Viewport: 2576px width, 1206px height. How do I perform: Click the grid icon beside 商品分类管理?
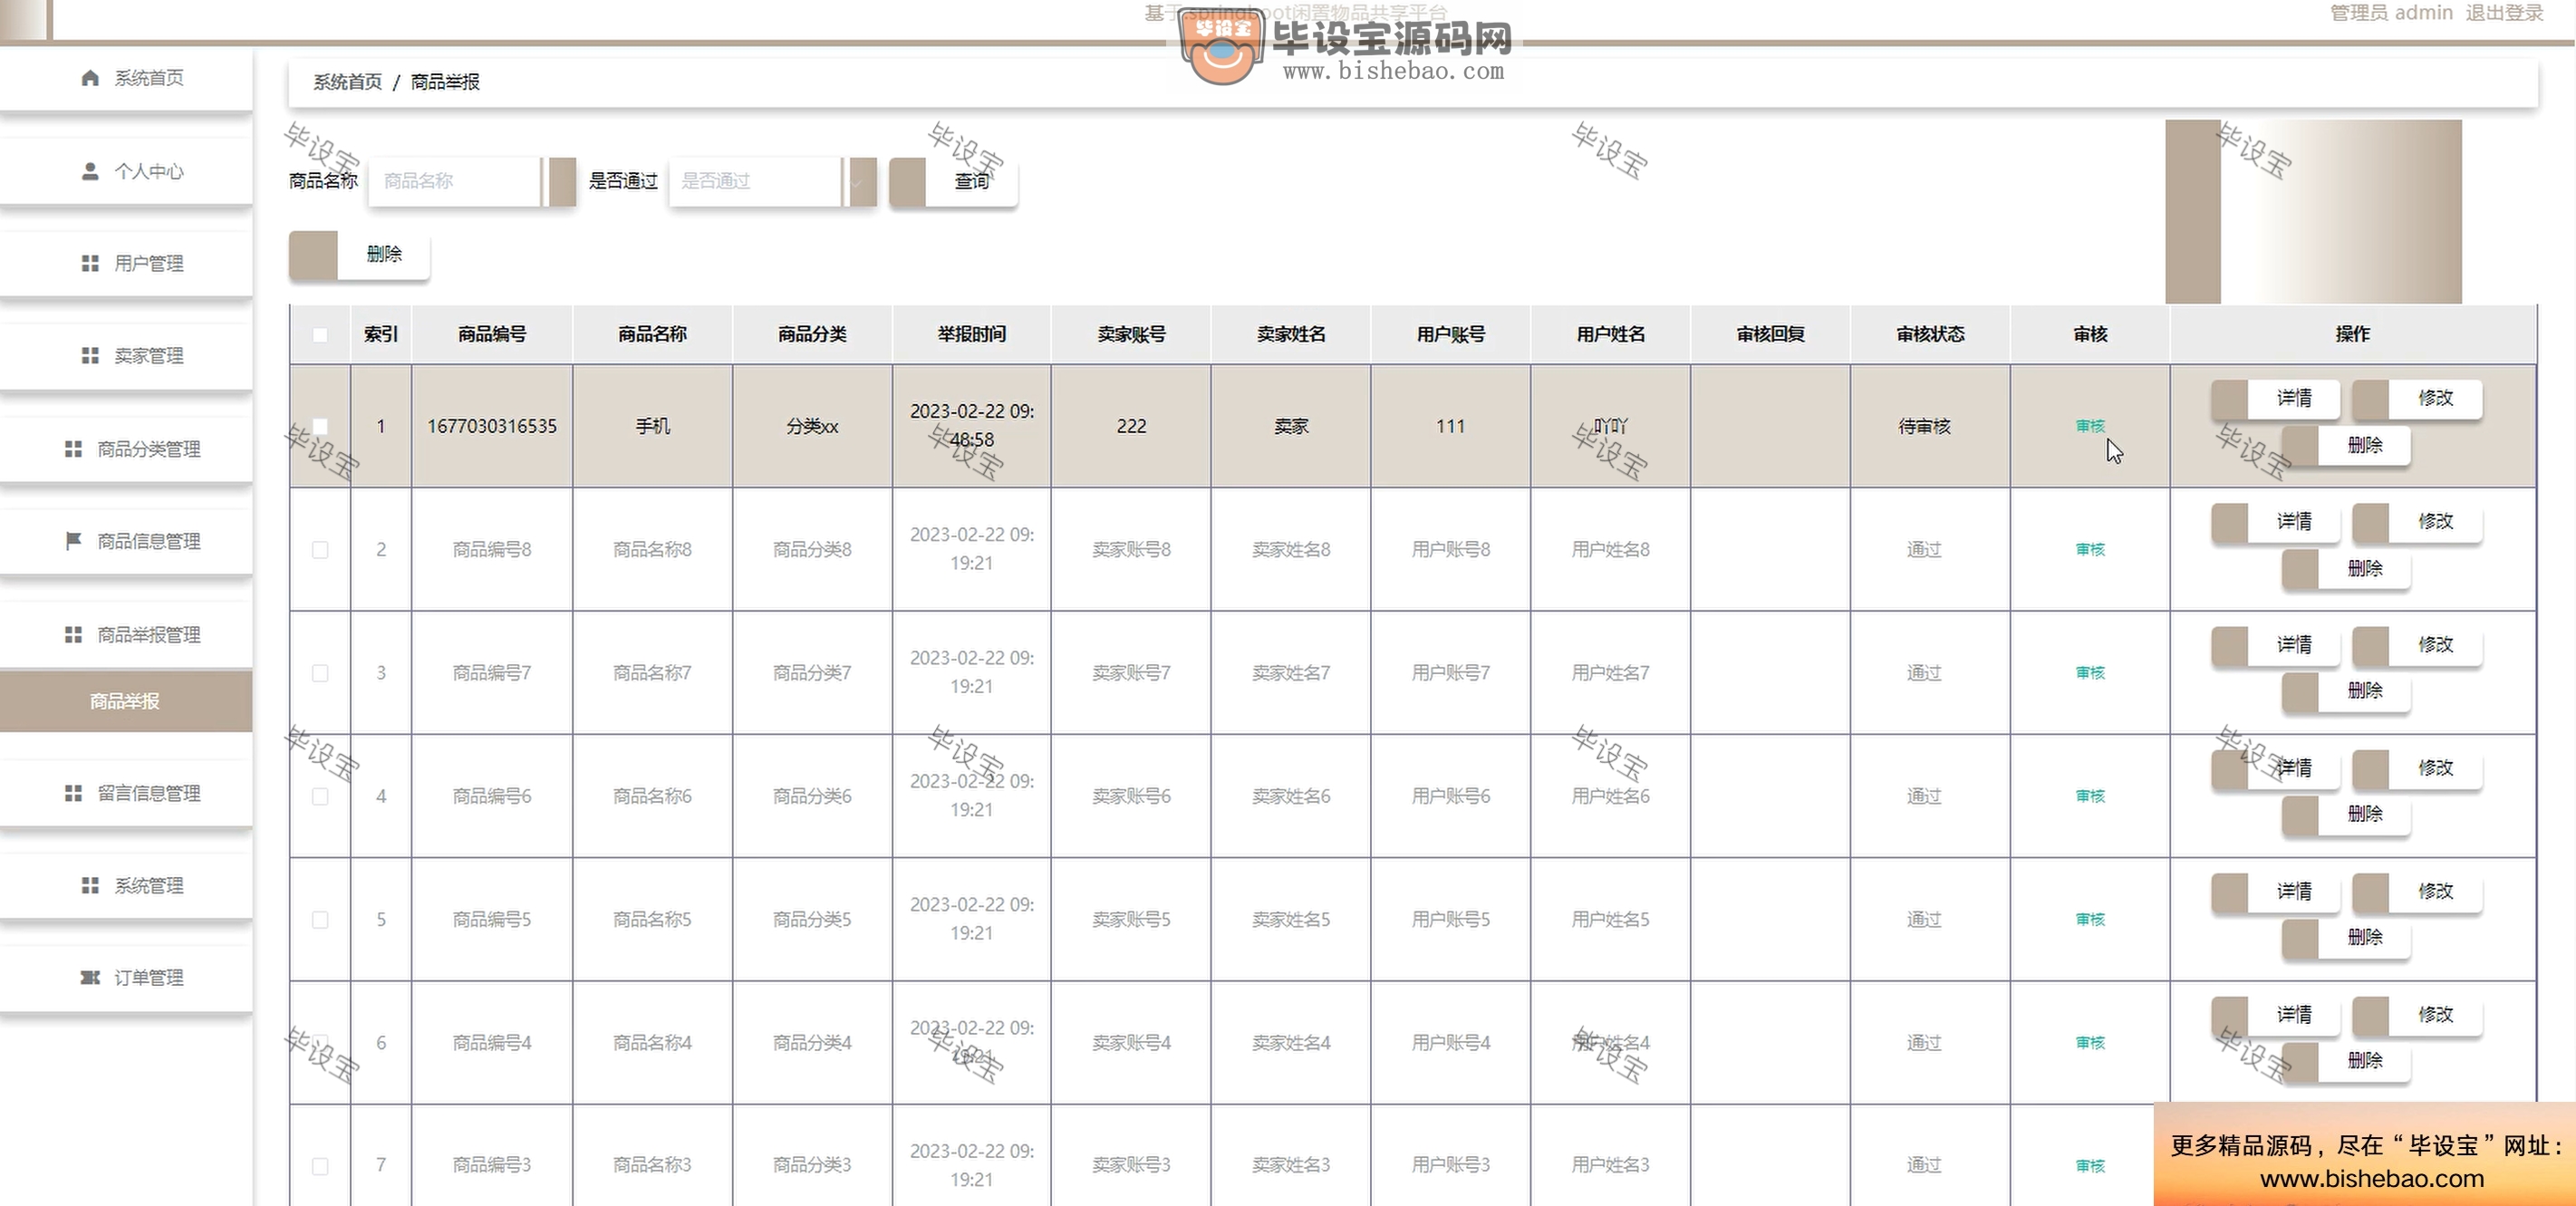[x=73, y=449]
